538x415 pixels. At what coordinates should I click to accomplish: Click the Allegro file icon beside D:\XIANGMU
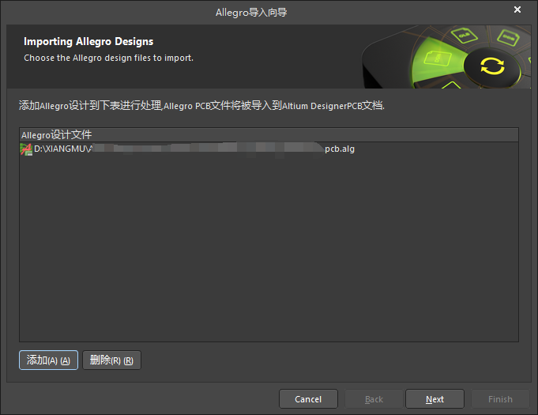tap(26, 149)
